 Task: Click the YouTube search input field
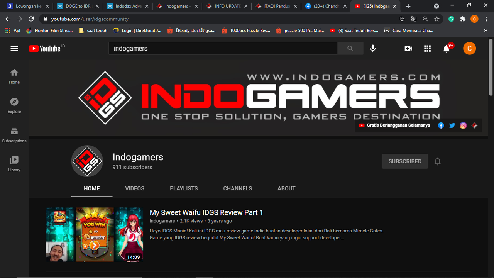point(223,48)
